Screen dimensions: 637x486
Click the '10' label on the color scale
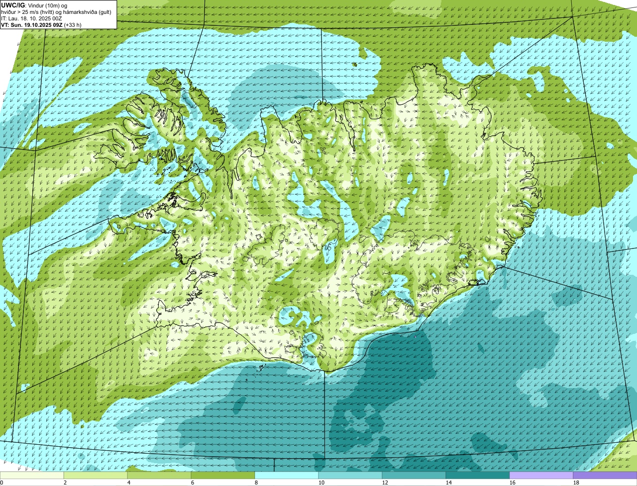click(x=321, y=483)
